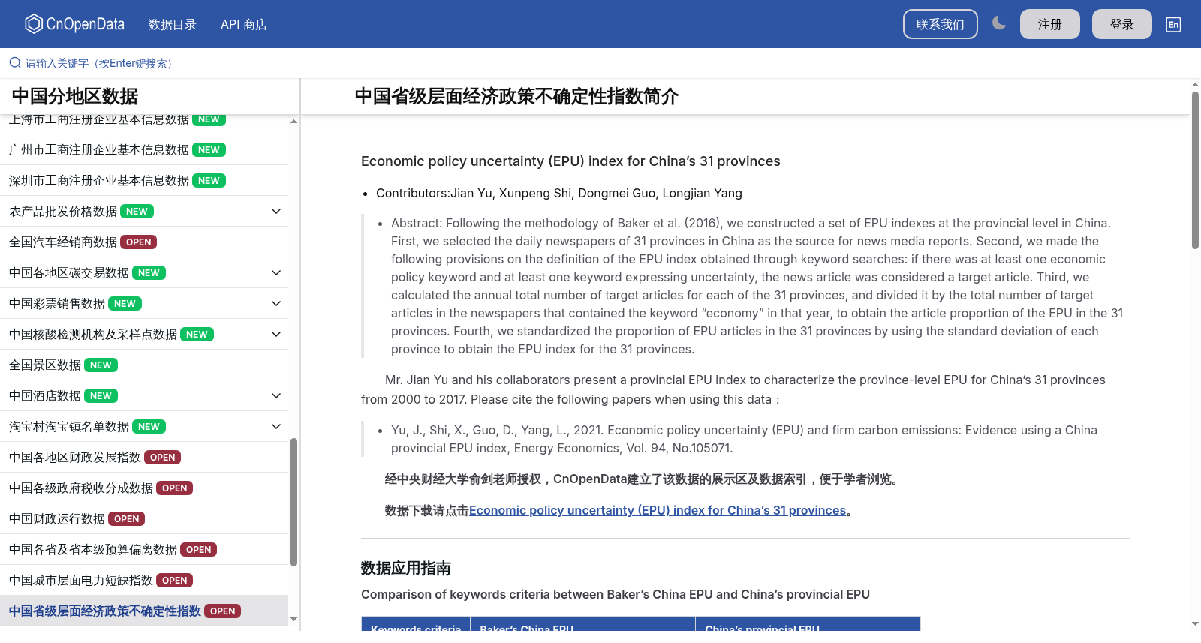Open 广州市工商注册企业基本信息数据
This screenshot has height=643, width=1201.
pos(99,150)
